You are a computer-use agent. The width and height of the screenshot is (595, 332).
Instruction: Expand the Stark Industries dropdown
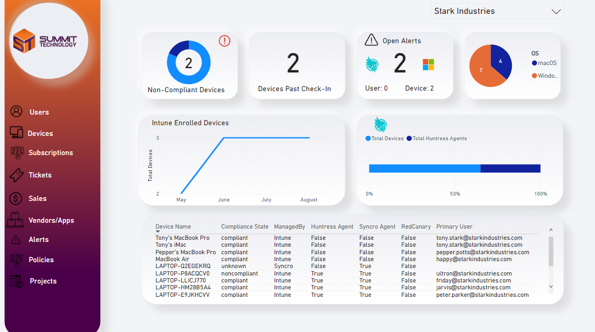(556, 11)
